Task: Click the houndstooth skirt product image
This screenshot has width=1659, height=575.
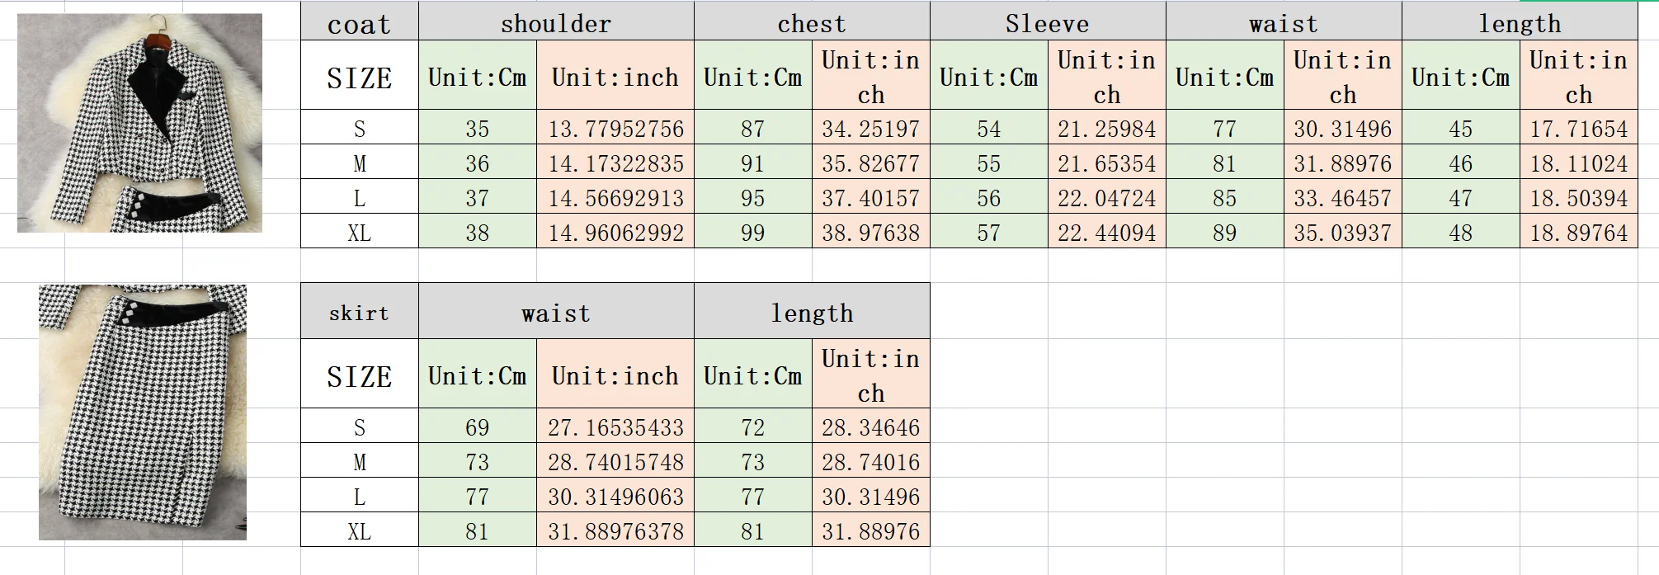Action: [x=143, y=412]
